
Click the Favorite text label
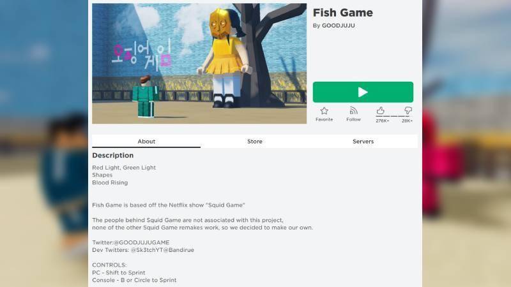pyautogui.click(x=324, y=119)
